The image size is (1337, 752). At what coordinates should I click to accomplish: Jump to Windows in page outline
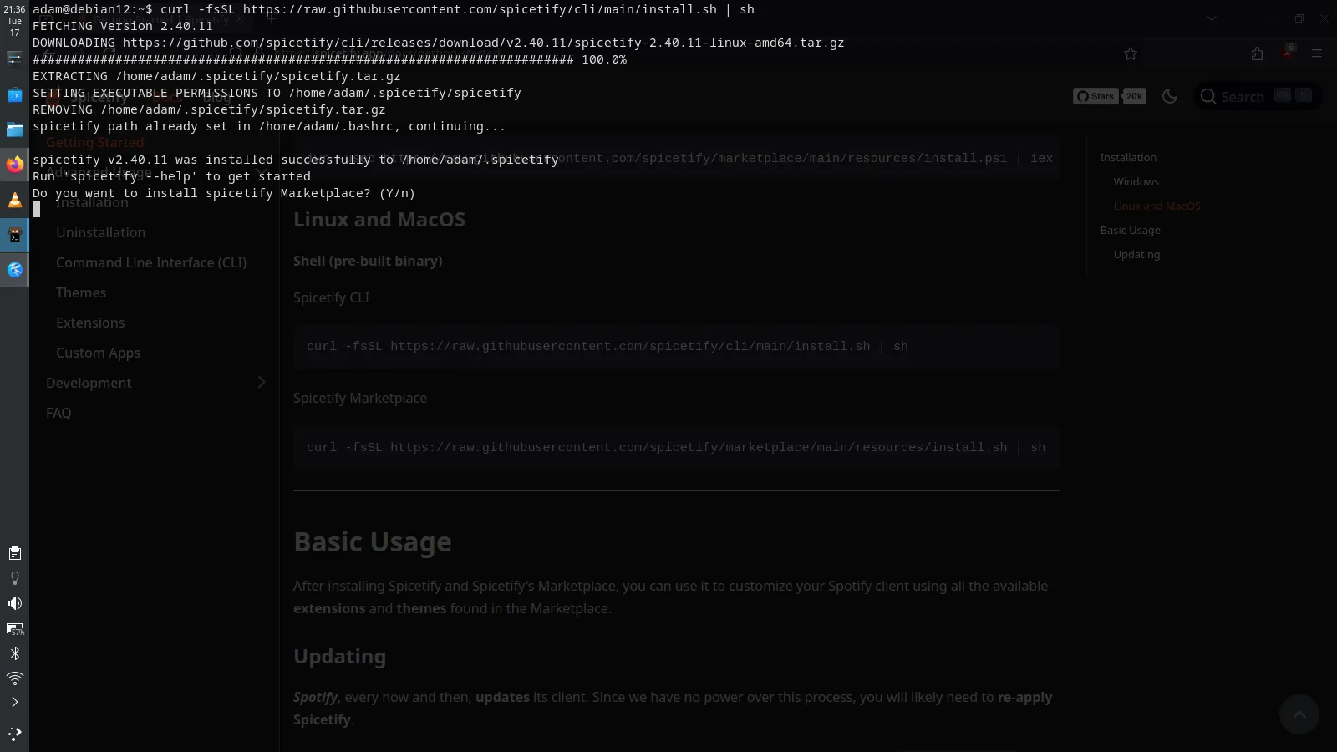point(1136,181)
